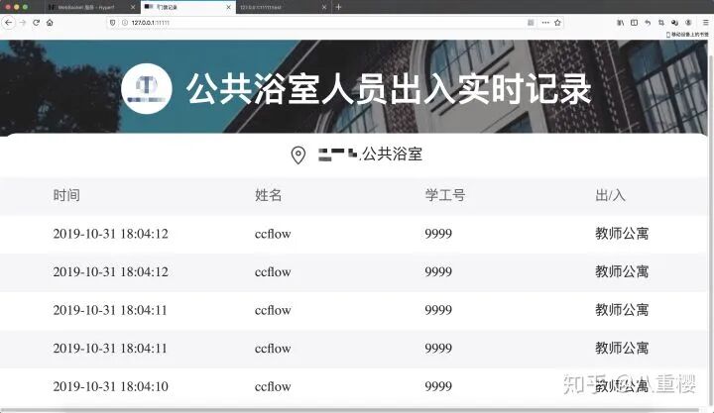The height and width of the screenshot is (413, 714).
Task: Go back to the previous page
Action: click(x=9, y=23)
